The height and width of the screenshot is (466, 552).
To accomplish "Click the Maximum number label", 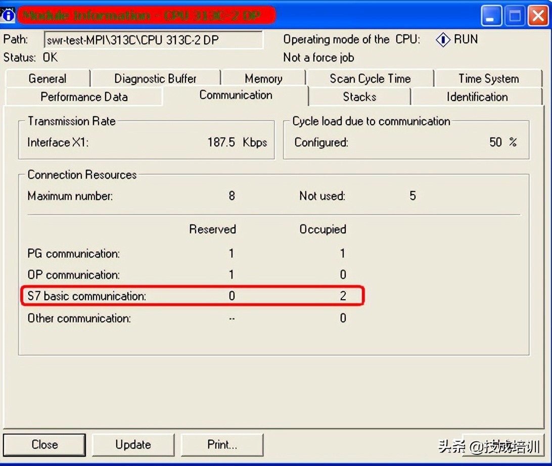I will (x=70, y=196).
